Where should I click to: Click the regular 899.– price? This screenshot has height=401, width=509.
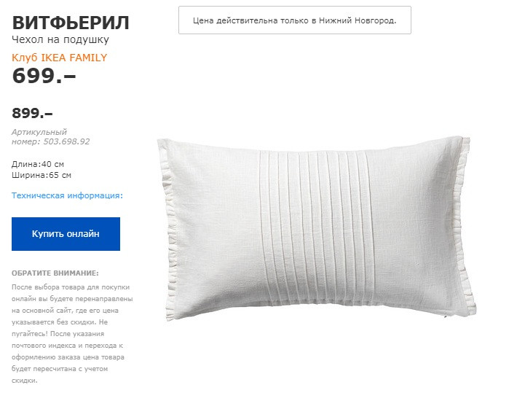(x=32, y=114)
